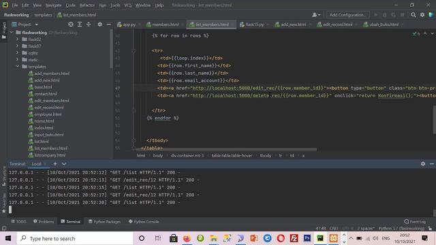
Task: Open the Event Log
Action: 415,221
